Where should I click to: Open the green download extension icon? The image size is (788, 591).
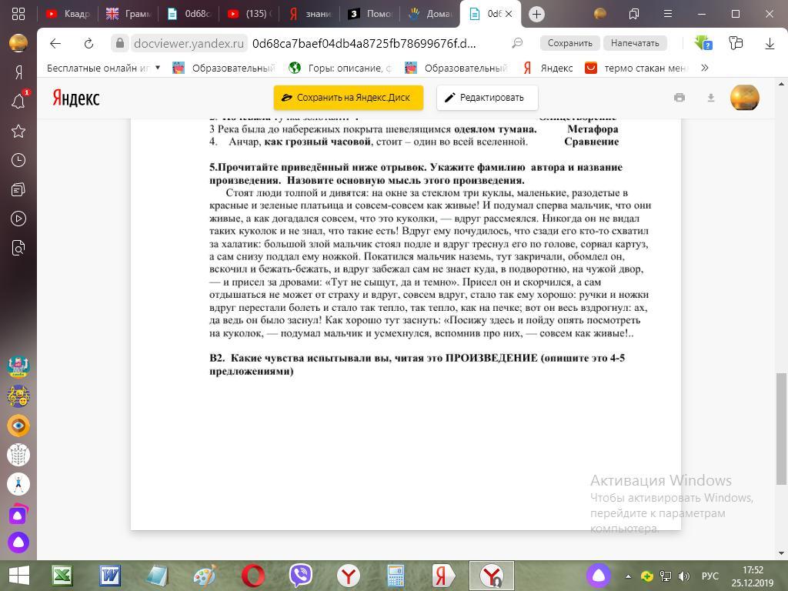click(703, 43)
